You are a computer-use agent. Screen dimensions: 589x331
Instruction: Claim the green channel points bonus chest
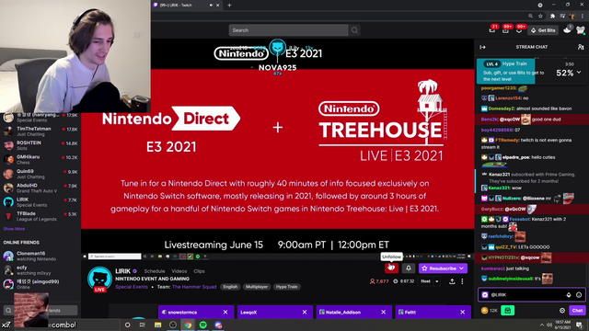point(507,311)
